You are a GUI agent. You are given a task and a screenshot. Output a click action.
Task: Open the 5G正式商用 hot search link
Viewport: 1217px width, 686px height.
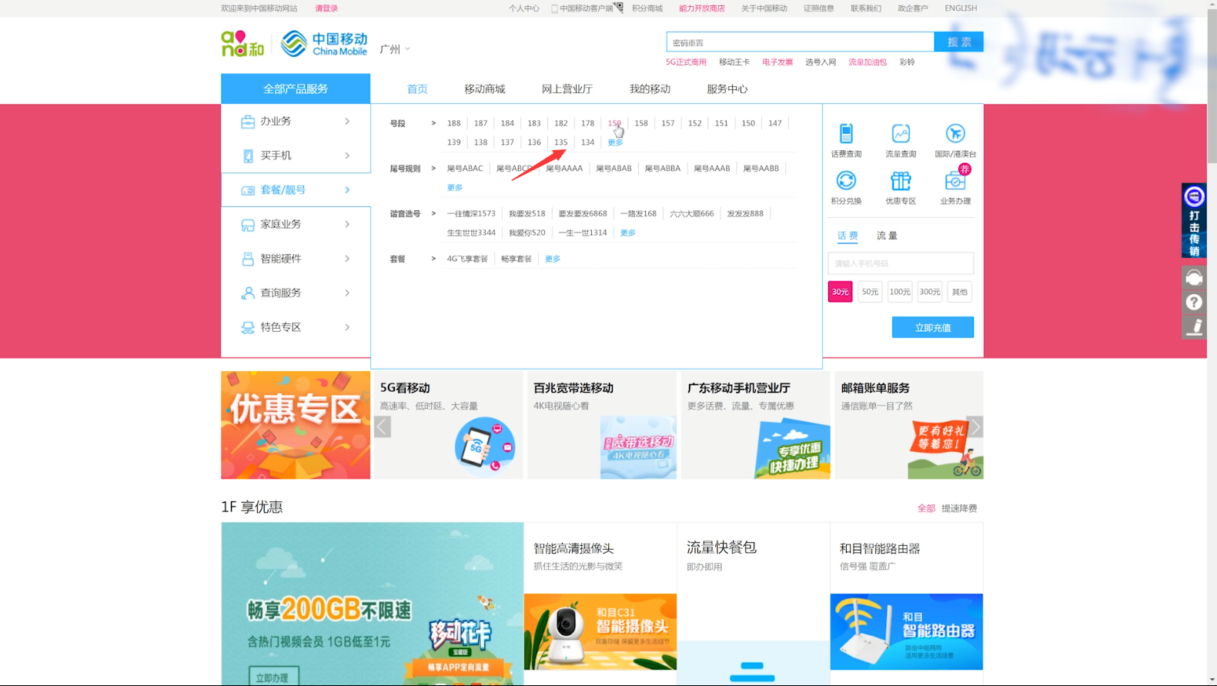686,62
